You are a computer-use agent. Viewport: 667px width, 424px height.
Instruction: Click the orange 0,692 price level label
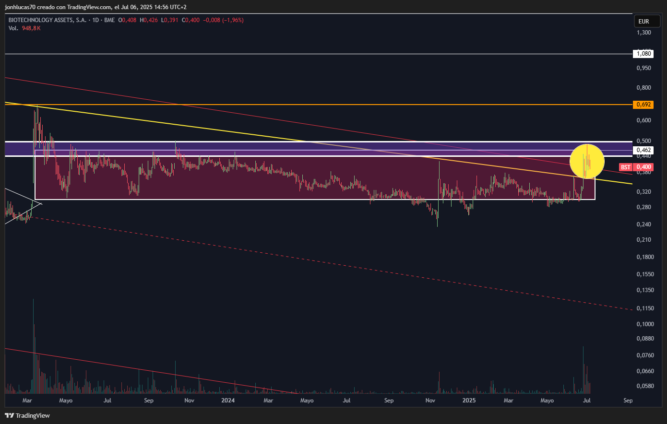[643, 105]
